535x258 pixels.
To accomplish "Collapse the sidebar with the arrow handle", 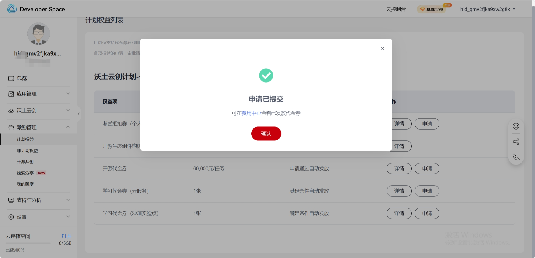I will 79,114.
